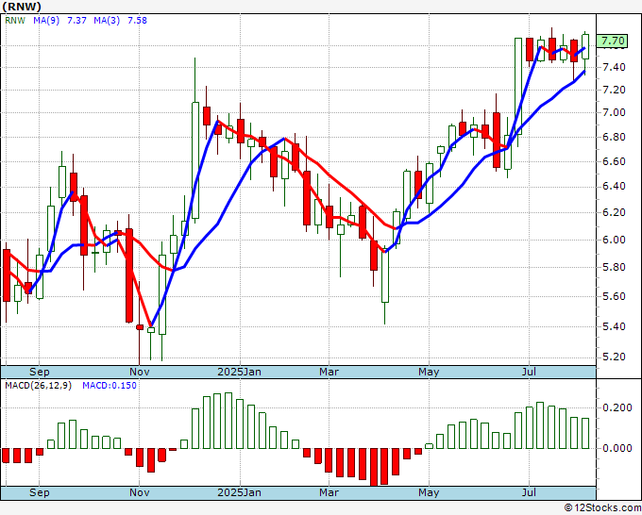642x515 pixels.
Task: Click May on the price chart axis
Action: (x=429, y=372)
